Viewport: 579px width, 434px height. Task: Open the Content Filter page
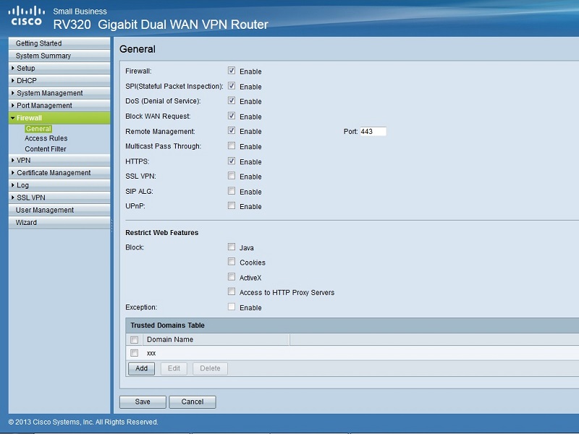coord(46,149)
